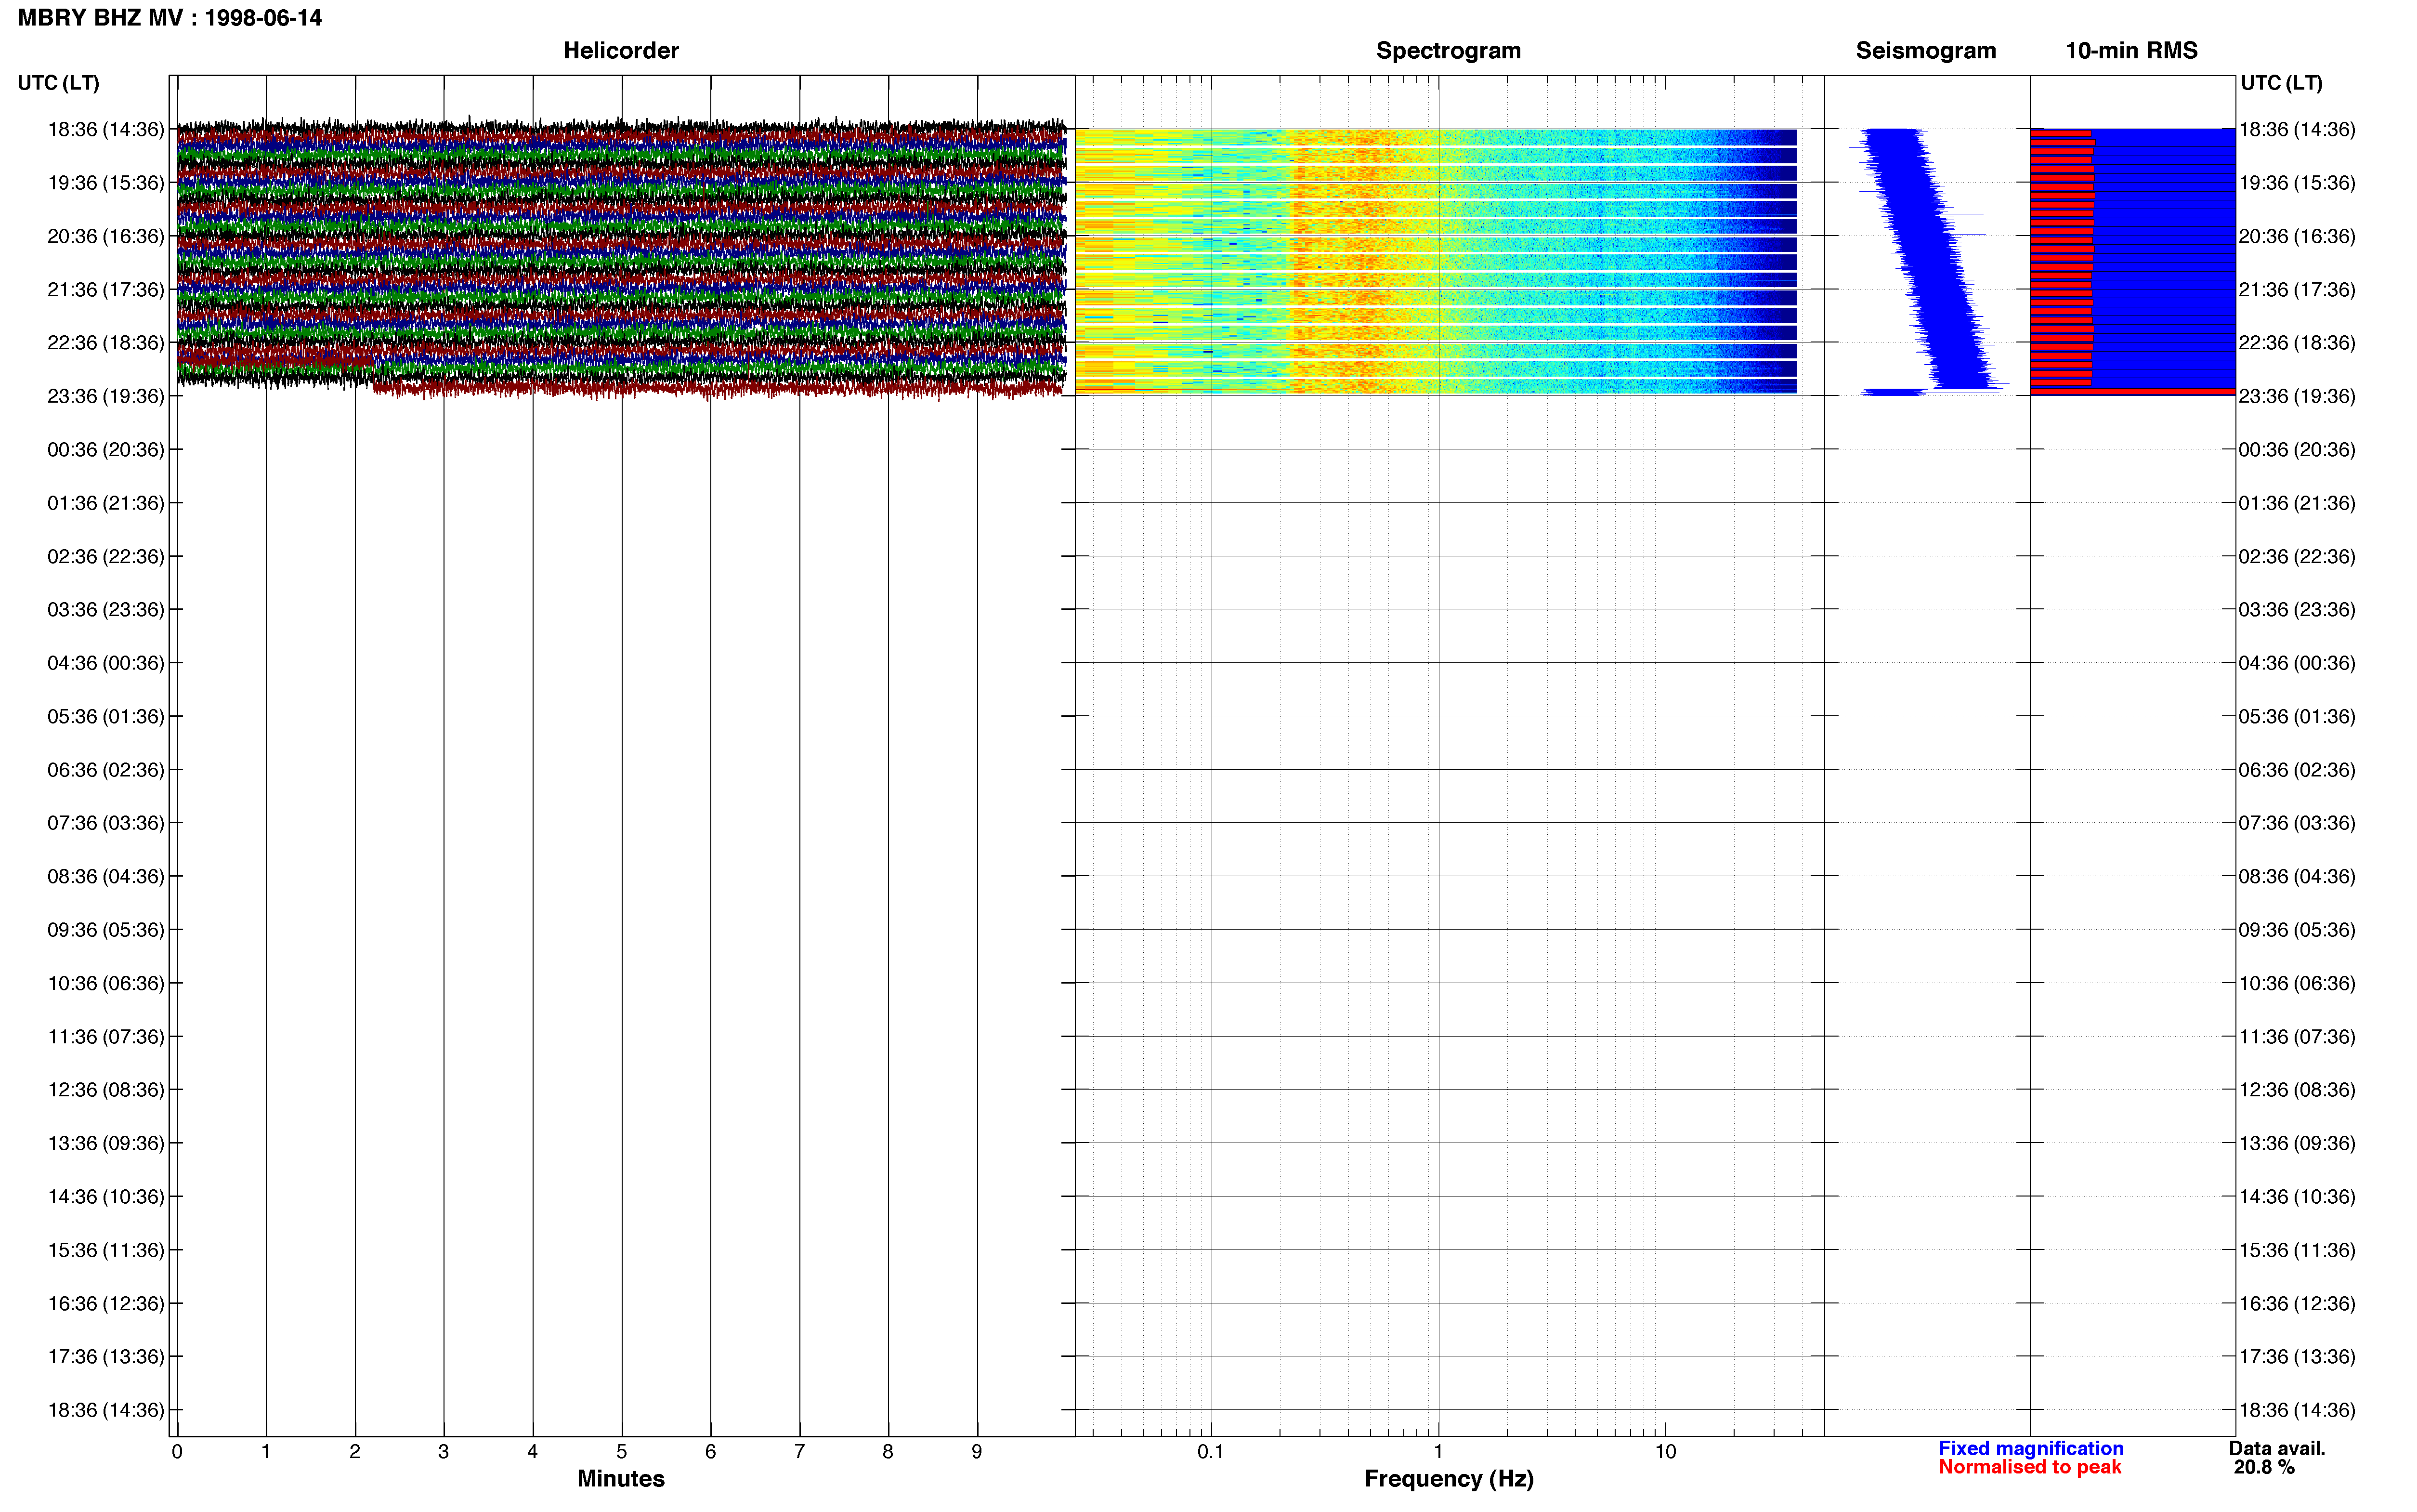Screen dimensions: 2417x1512
Task: Click the blue seismogram trace in Seismogram panel
Action: [1927, 262]
